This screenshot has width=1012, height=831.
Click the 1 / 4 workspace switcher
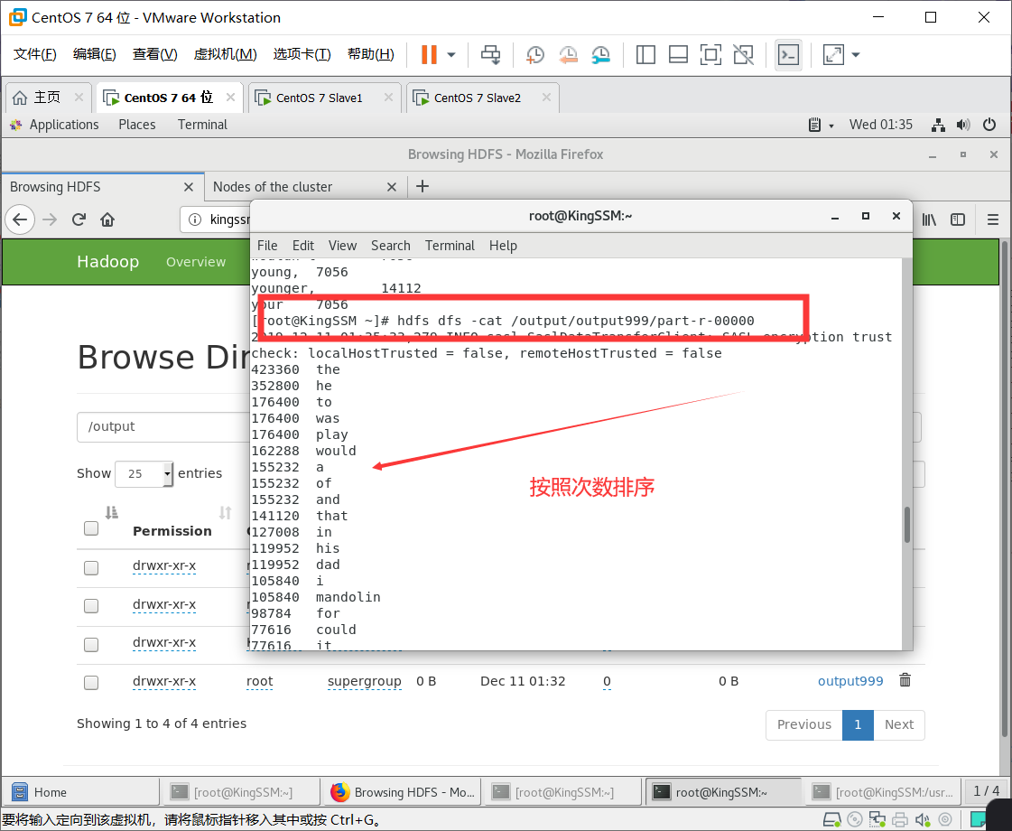pos(986,791)
